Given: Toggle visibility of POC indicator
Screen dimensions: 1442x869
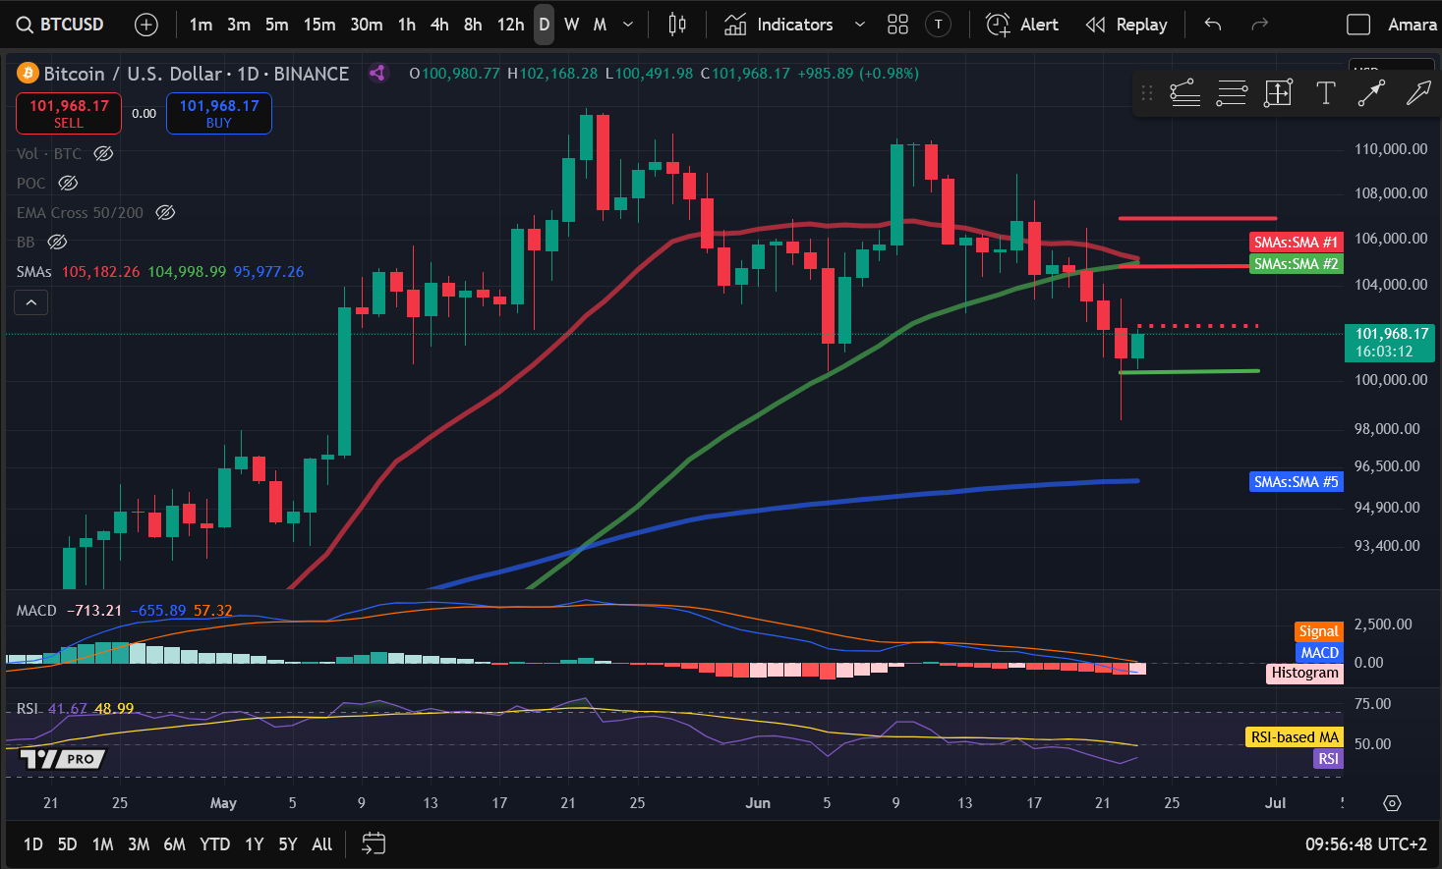Looking at the screenshot, I should coord(68,183).
